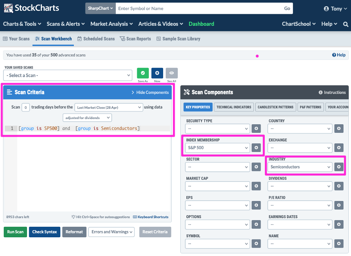This screenshot has height=256, width=351.
Task: Open SharpChart type dropdown
Action: 100,9
